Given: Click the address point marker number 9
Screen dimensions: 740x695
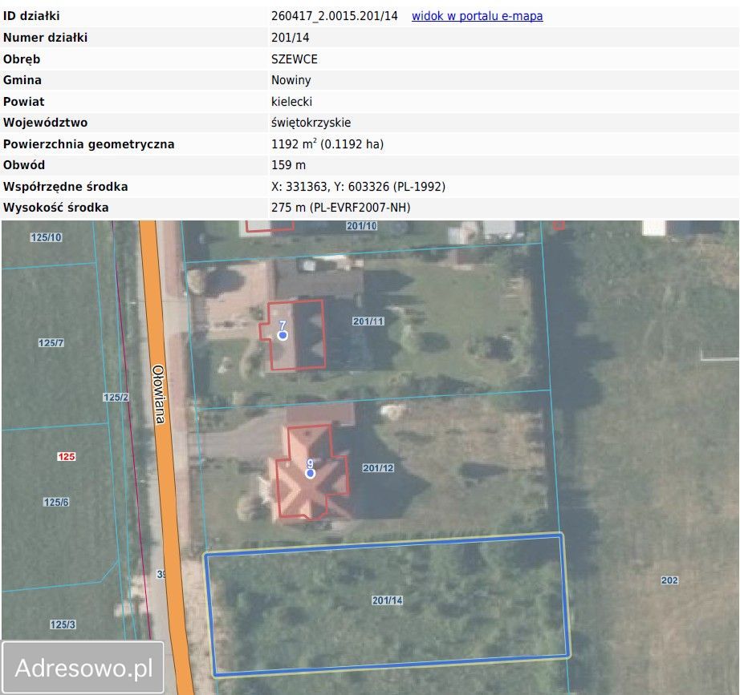Looking at the screenshot, I should [x=310, y=474].
